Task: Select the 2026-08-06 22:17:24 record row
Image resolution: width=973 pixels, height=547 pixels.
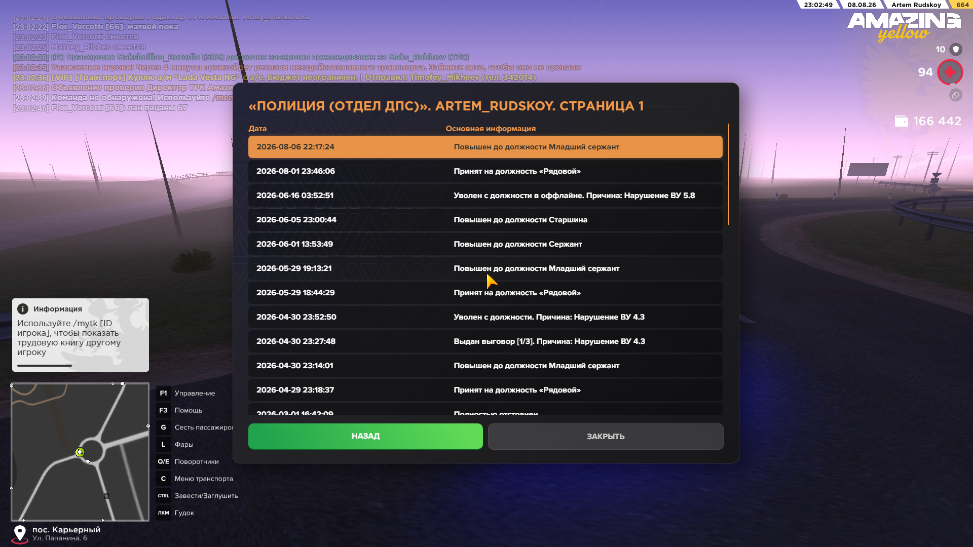Action: [485, 147]
